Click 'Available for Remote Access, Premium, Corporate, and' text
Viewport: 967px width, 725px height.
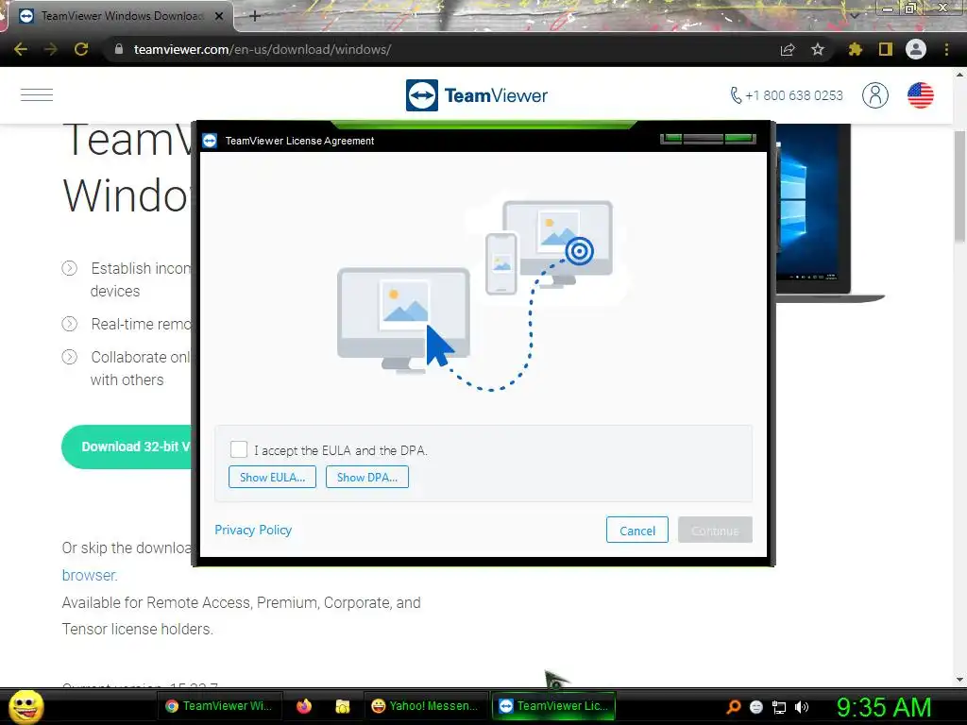[241, 602]
